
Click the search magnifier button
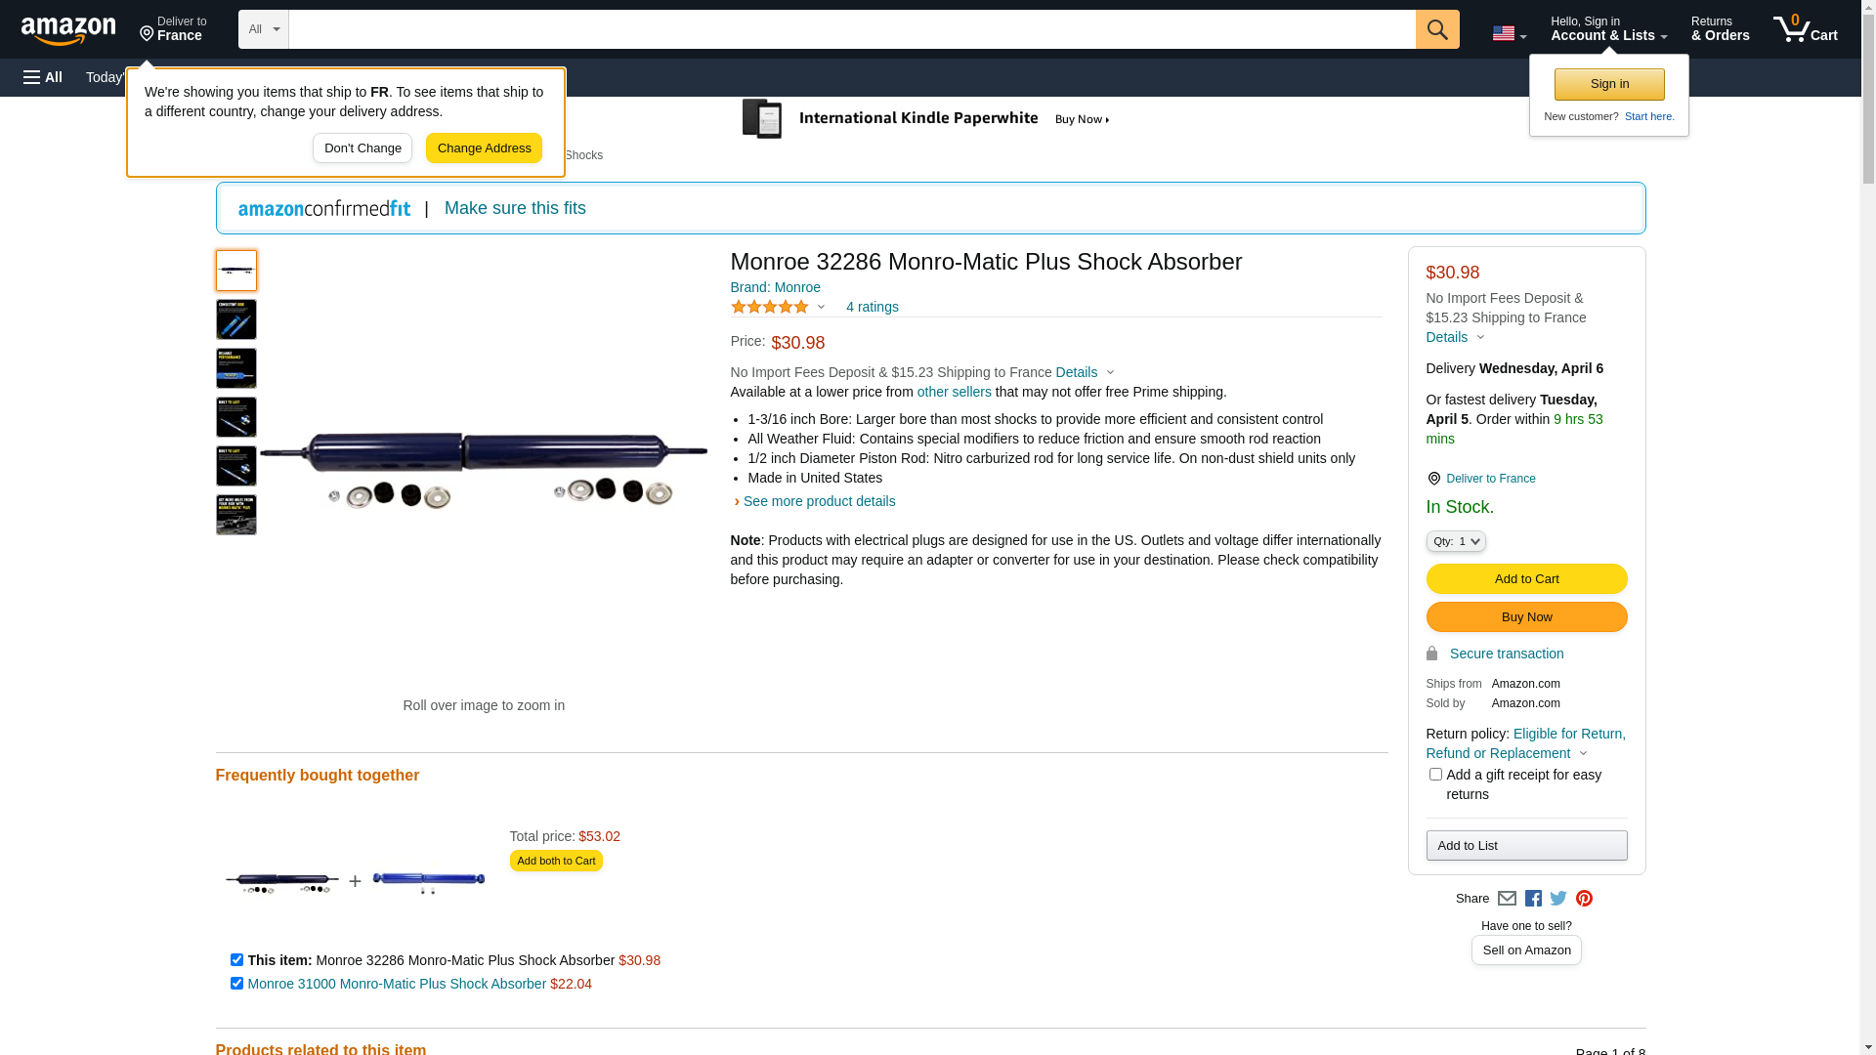(1437, 29)
